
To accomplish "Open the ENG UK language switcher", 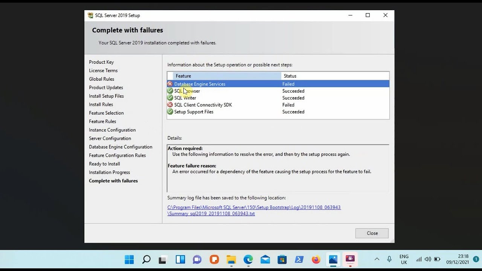I will tap(404, 259).
